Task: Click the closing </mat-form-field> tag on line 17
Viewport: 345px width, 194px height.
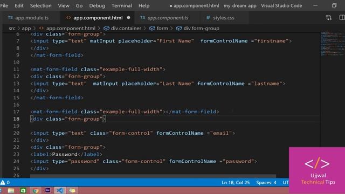Action: tap(192, 112)
